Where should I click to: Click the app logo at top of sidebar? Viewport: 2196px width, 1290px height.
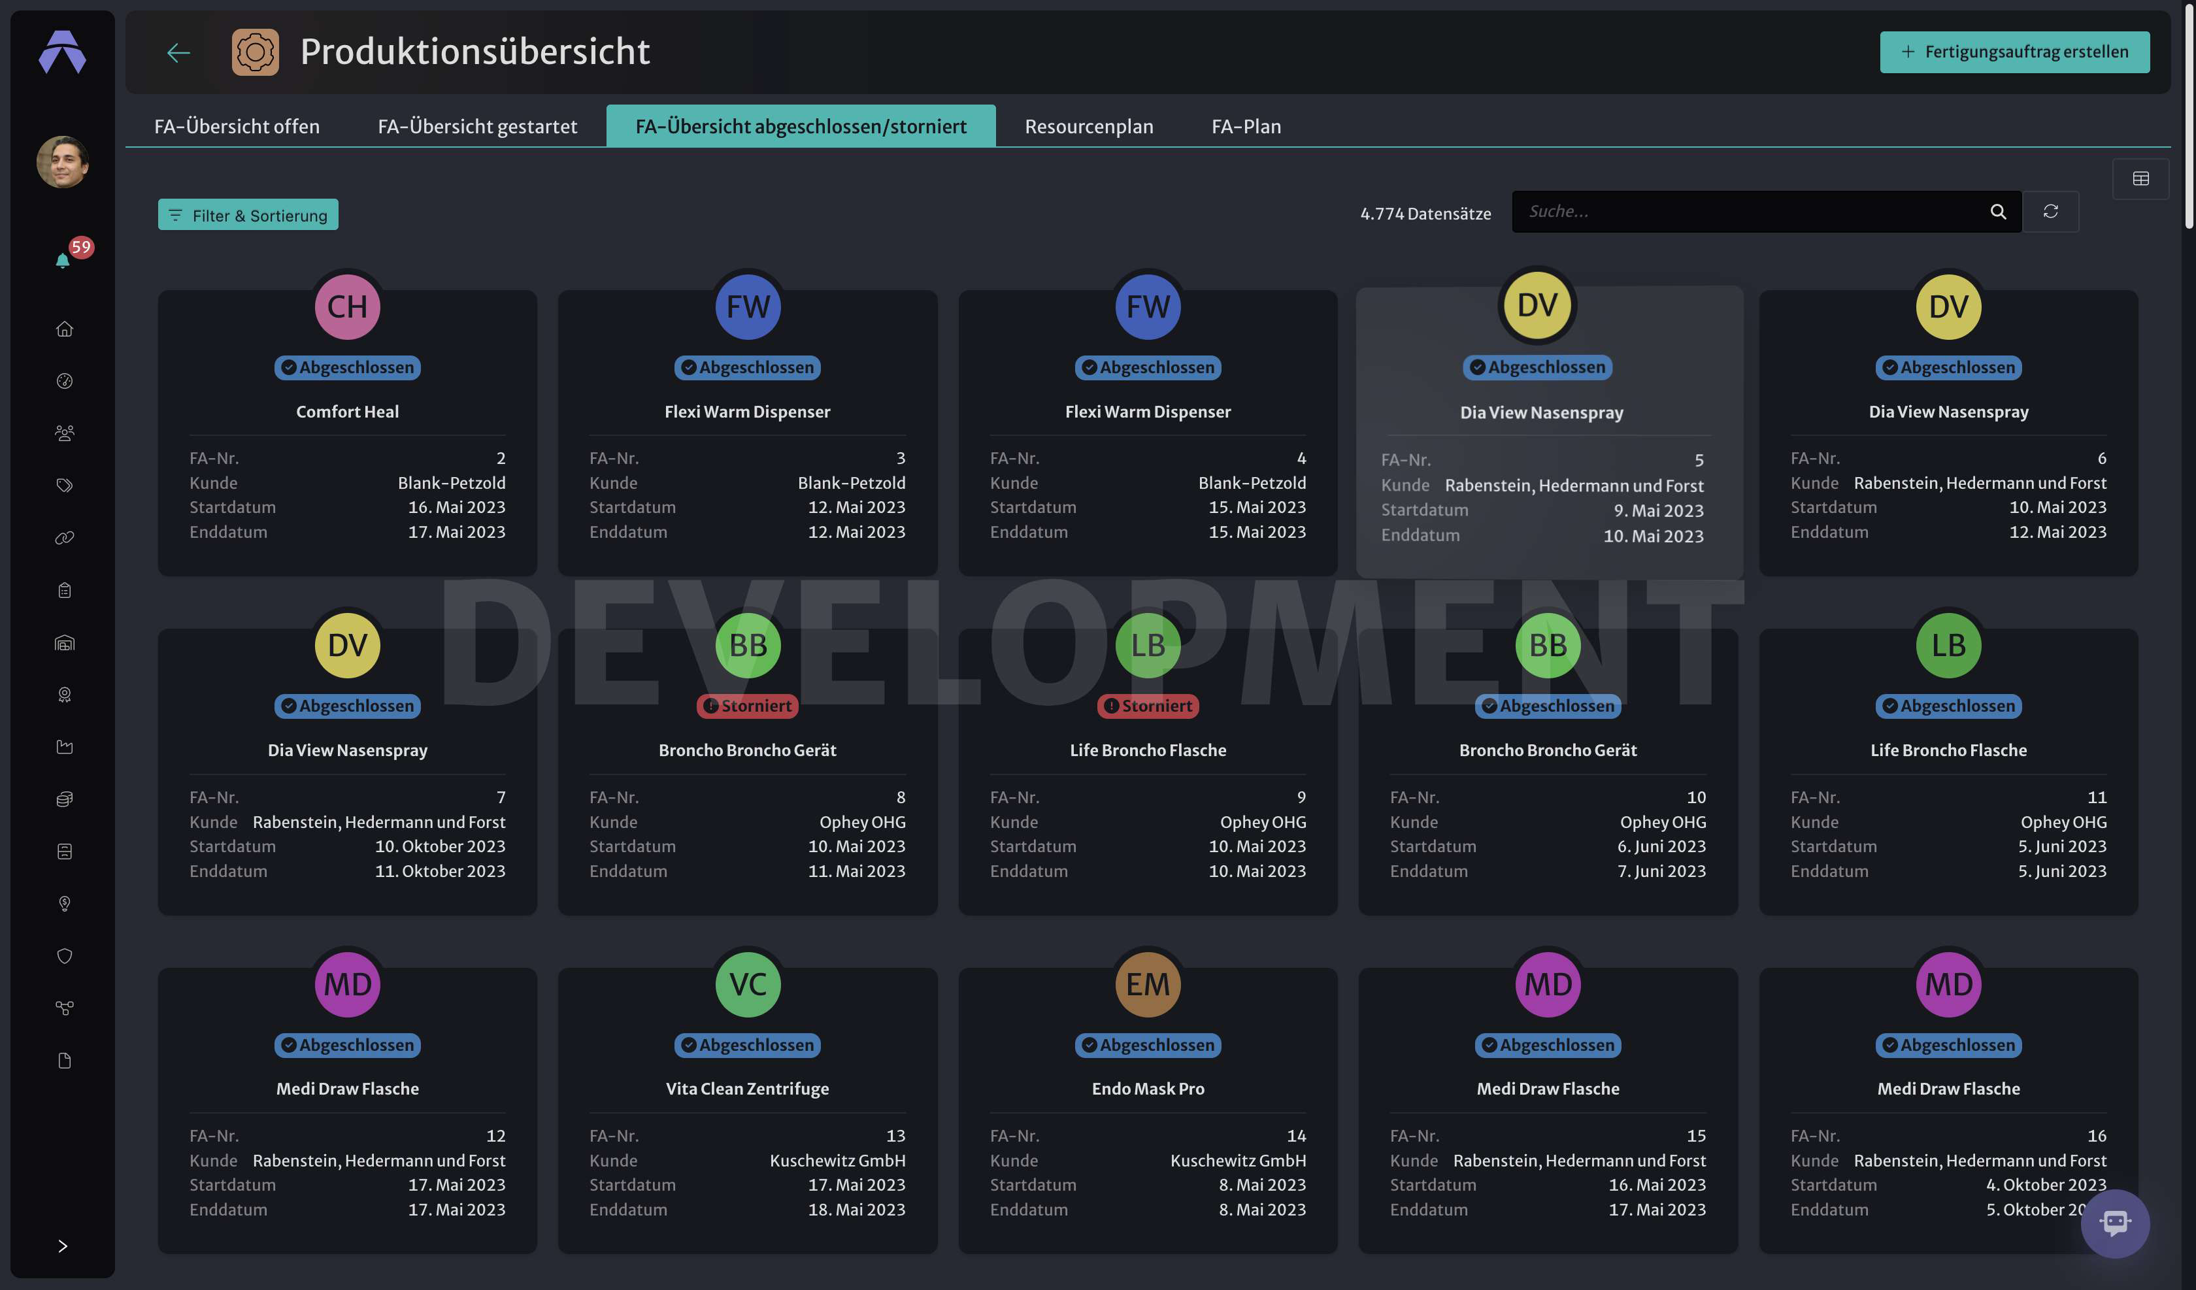(x=63, y=52)
